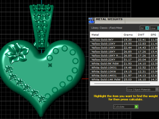
Task: Click the Metal Weights scale icon
Action: click(91, 20)
